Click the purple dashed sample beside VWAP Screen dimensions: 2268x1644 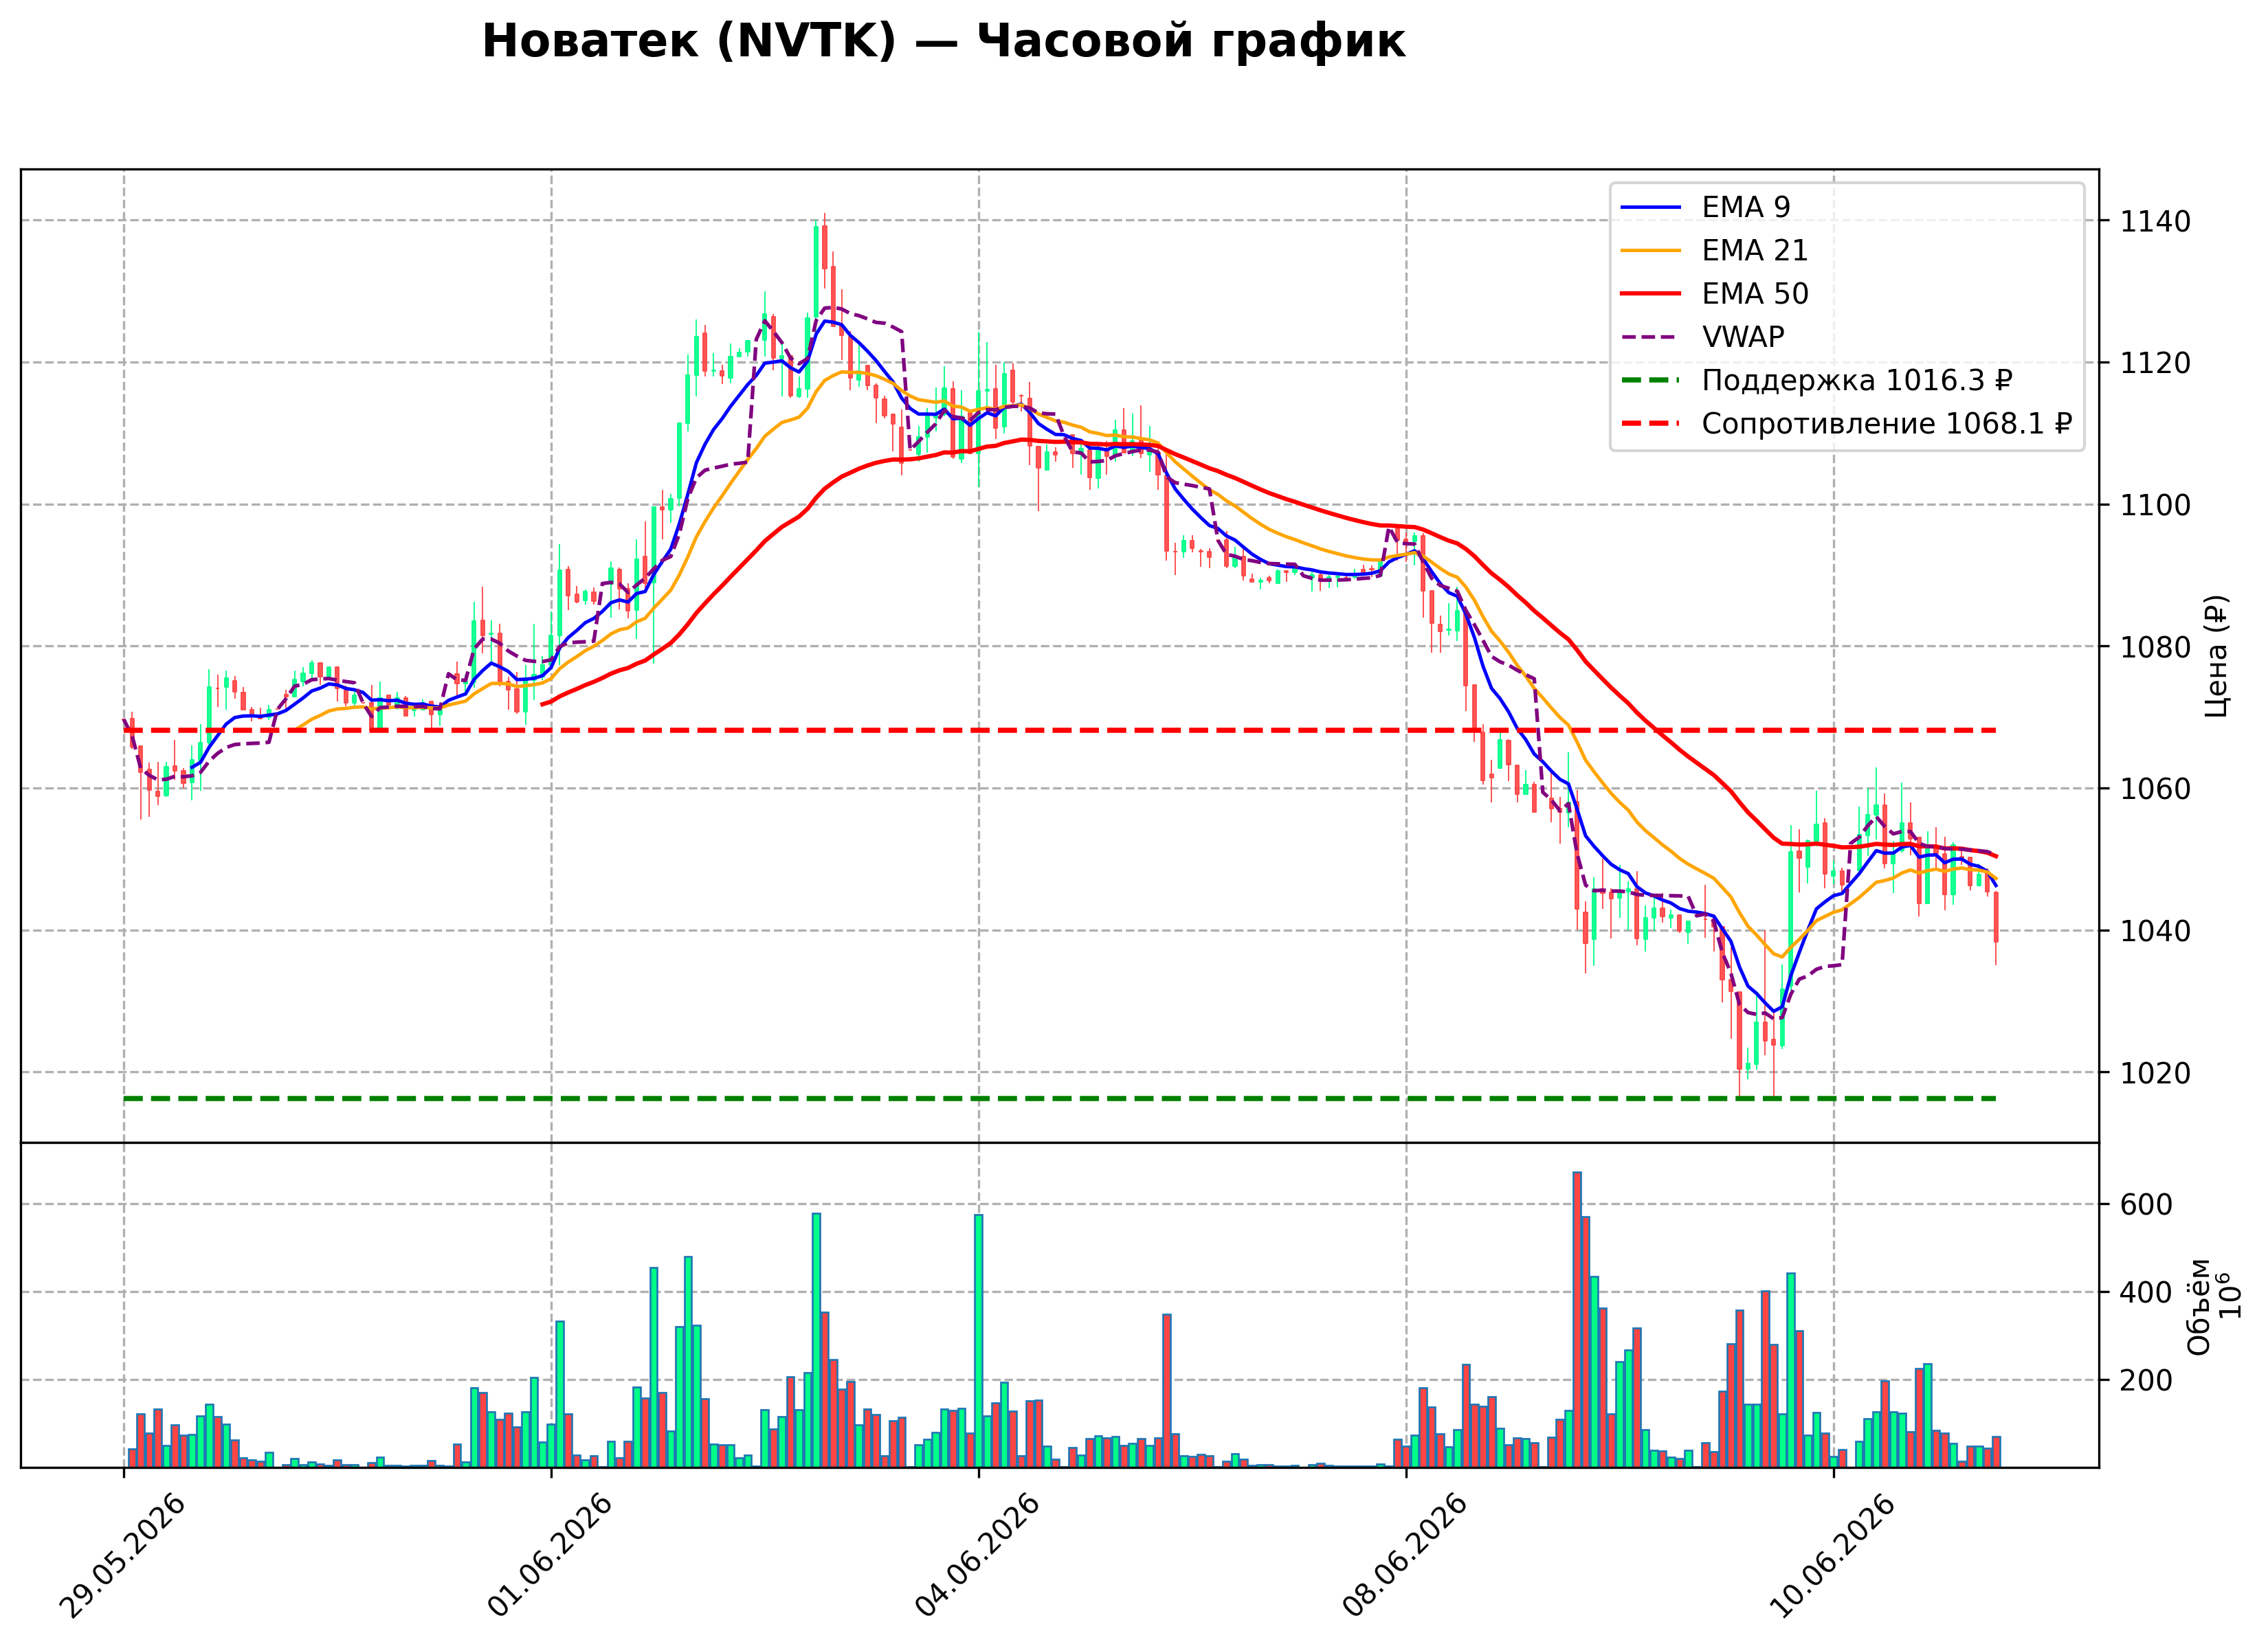point(1651,337)
